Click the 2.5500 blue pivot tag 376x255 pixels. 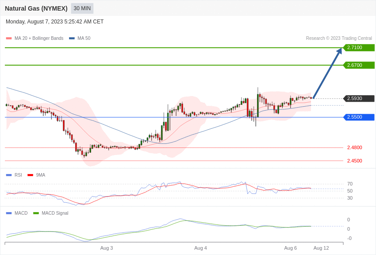coord(359,117)
